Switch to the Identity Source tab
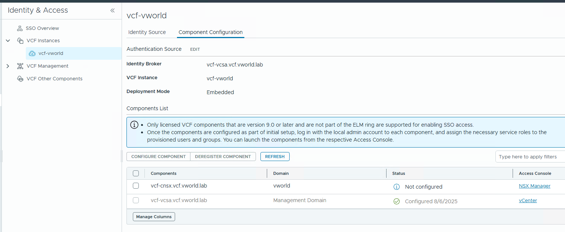 tap(147, 32)
